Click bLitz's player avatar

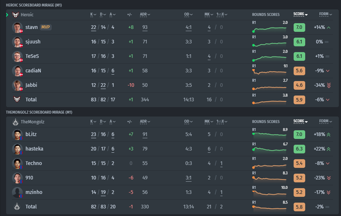[x=17, y=135]
